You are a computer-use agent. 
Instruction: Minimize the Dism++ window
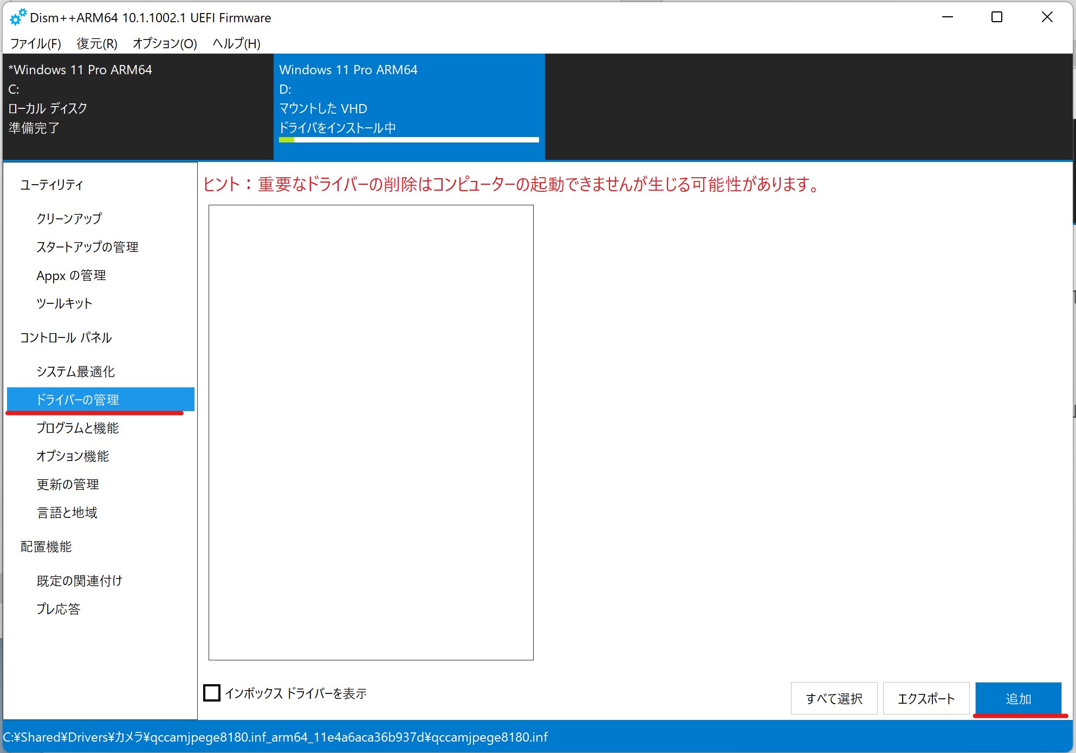[x=948, y=17]
